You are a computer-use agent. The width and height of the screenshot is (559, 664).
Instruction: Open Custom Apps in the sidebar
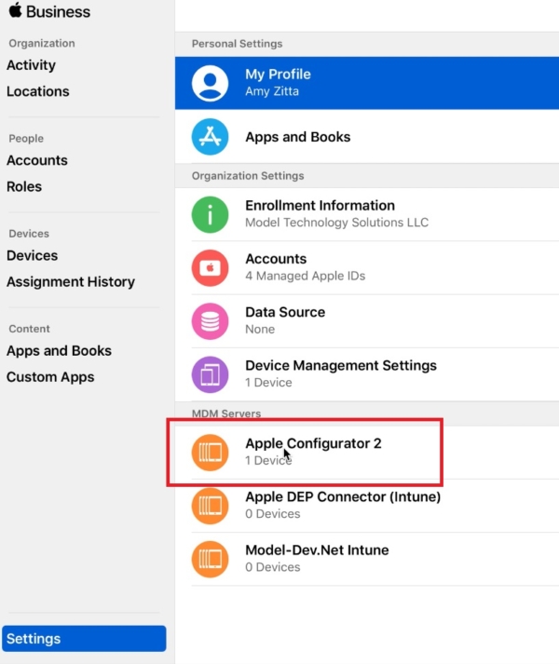coord(50,377)
